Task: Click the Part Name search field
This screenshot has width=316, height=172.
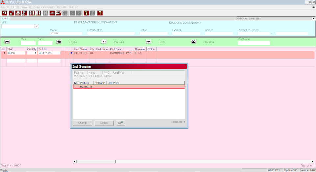Action: click(x=254, y=43)
